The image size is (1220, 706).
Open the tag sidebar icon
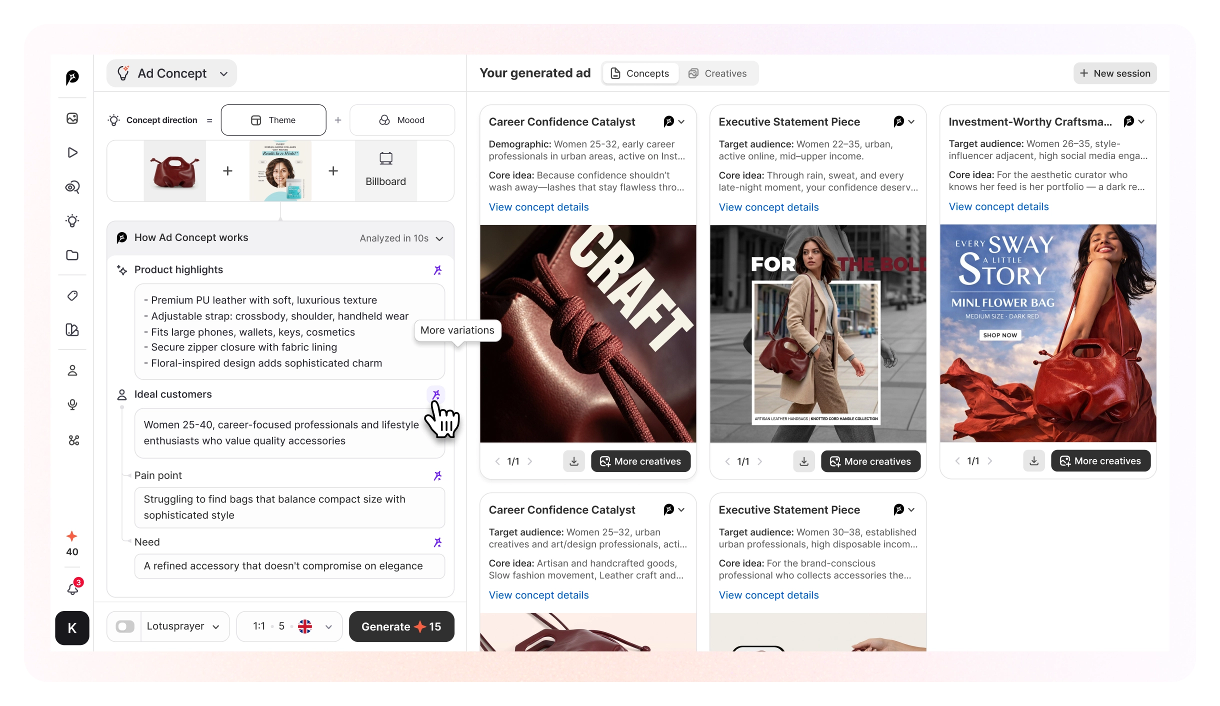[x=72, y=296]
